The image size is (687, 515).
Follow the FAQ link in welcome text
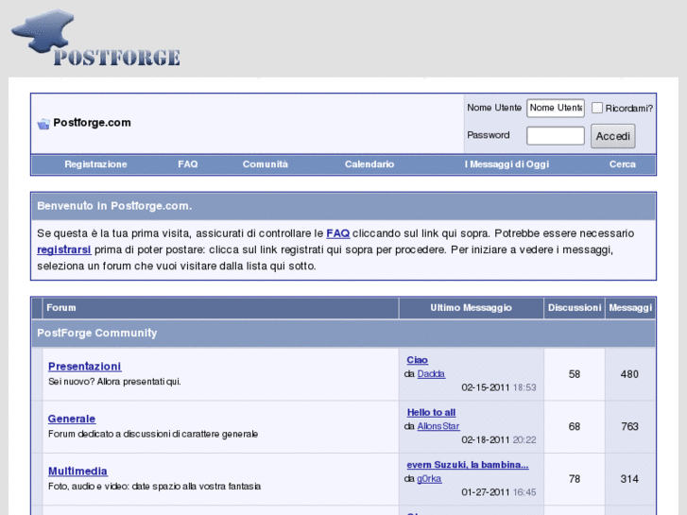337,233
